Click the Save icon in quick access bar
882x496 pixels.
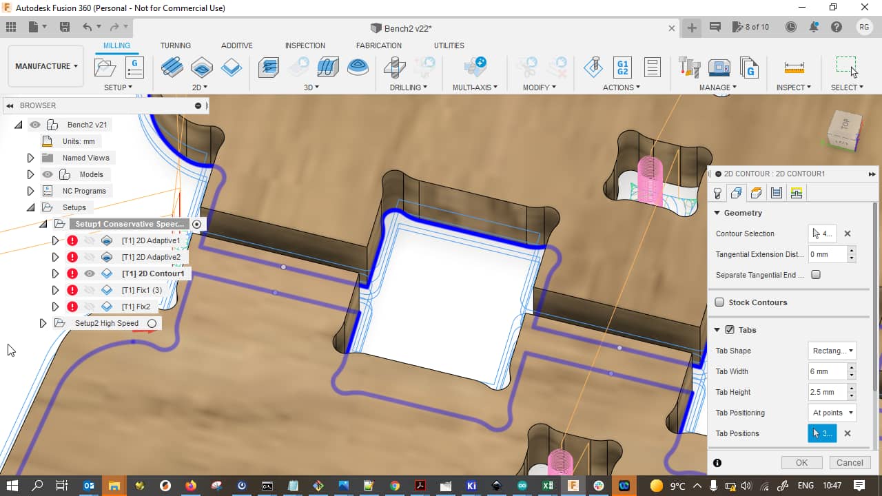tap(65, 27)
